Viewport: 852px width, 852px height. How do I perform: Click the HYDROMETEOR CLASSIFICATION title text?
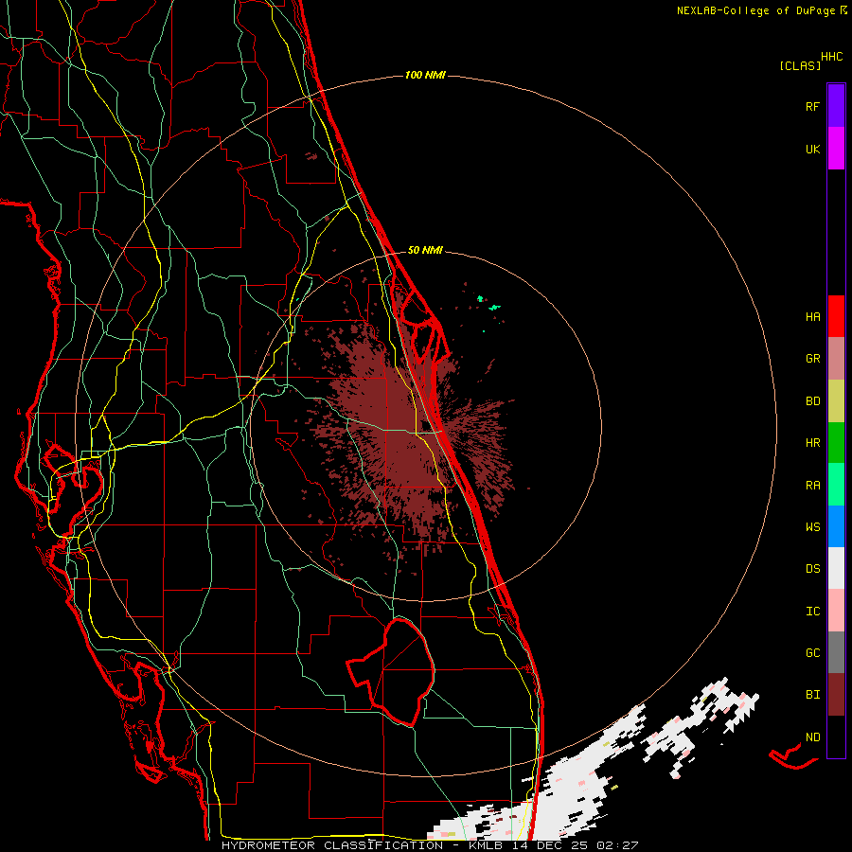tap(332, 845)
